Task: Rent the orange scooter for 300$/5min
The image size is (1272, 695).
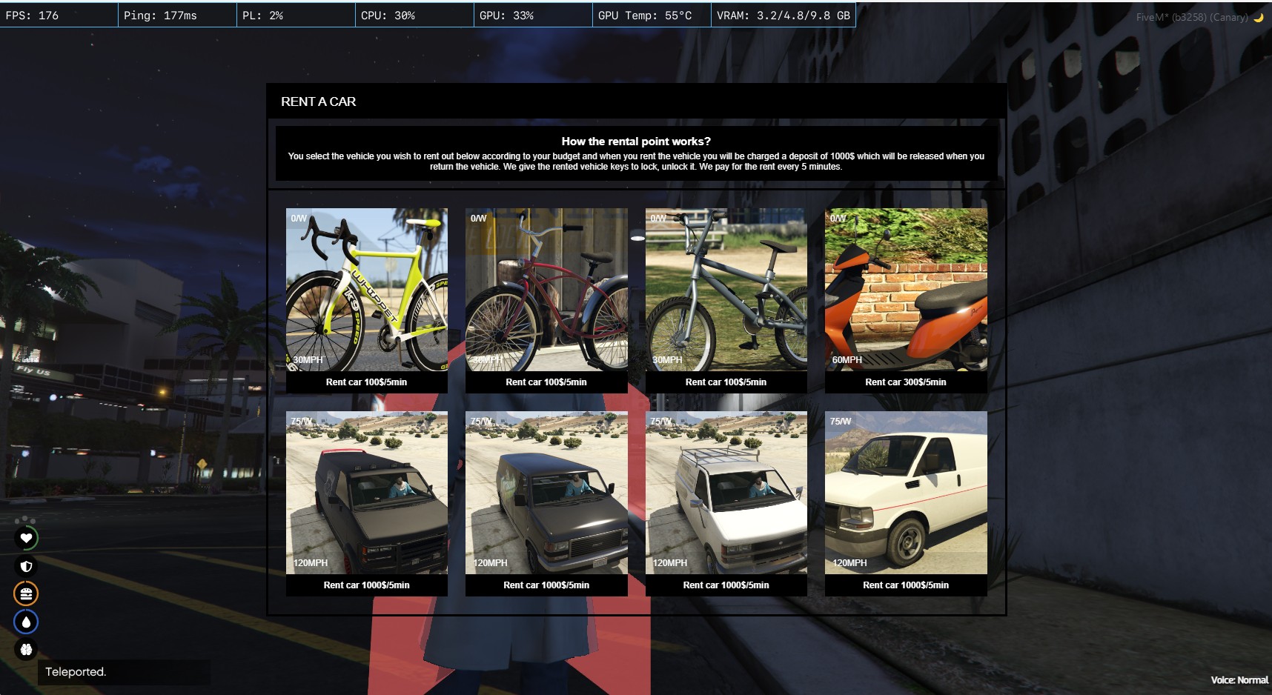Action: (906, 382)
